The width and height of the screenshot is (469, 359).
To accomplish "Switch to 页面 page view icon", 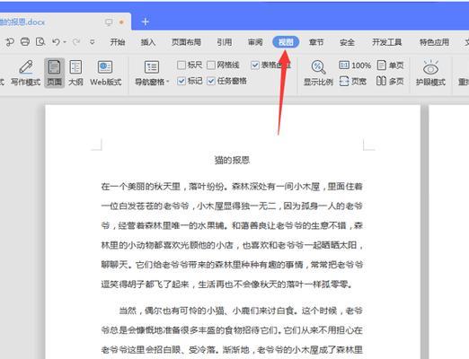I will [54, 73].
